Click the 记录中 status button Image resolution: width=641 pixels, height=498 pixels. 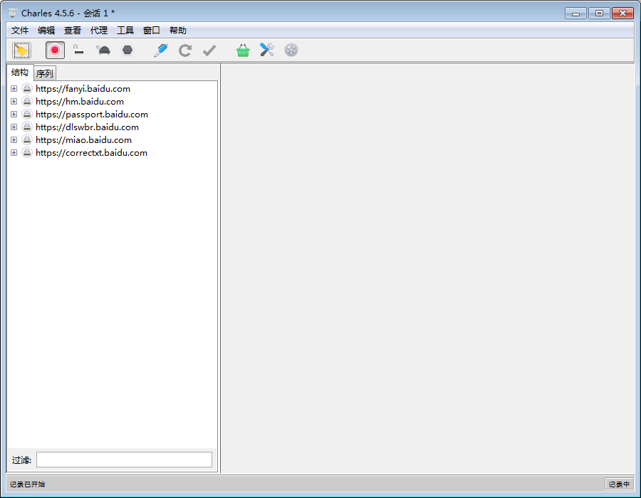[x=619, y=484]
